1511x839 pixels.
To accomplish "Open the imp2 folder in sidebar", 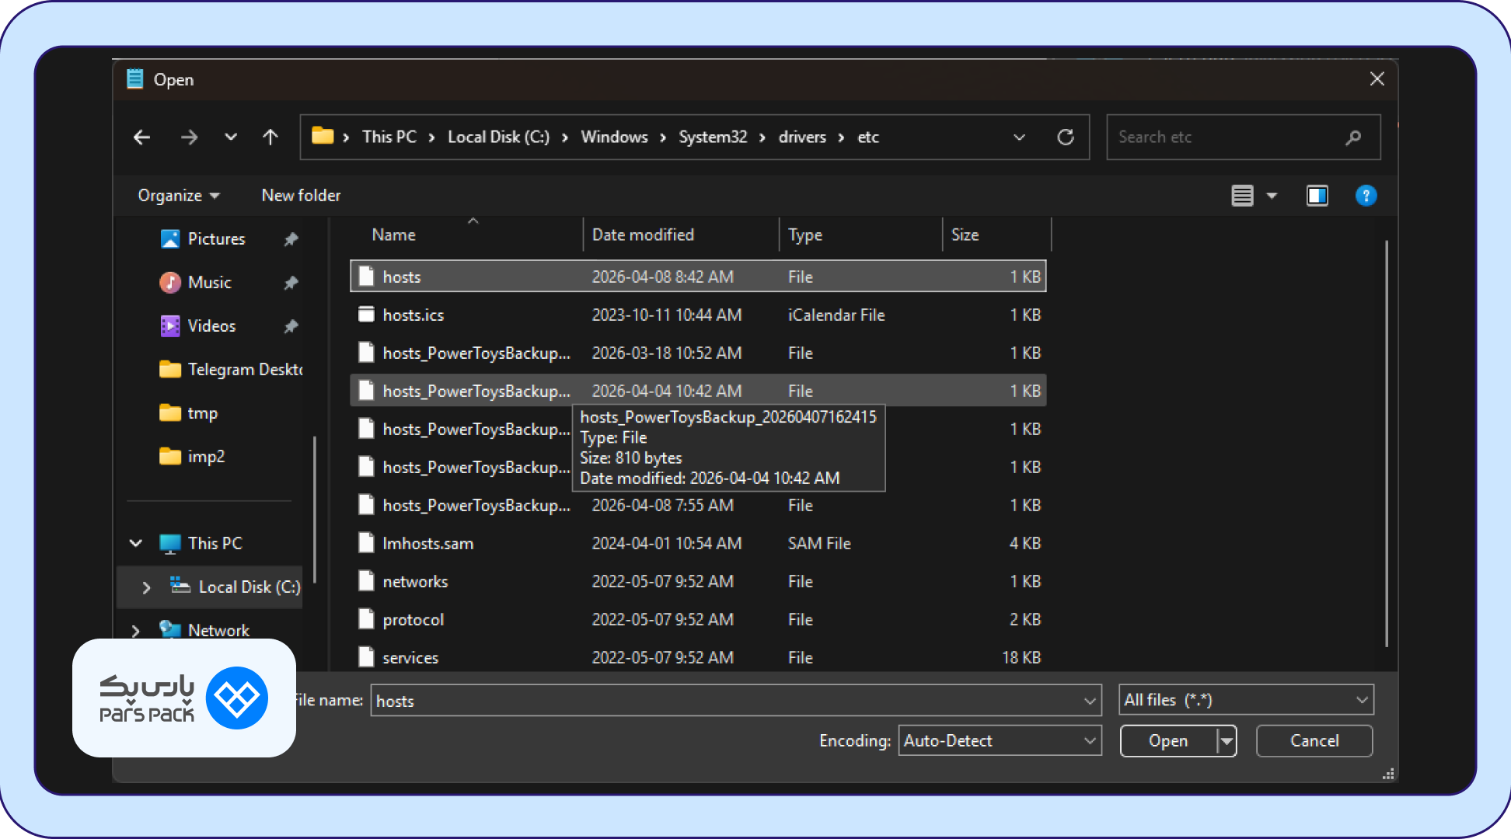I will [x=192, y=457].
